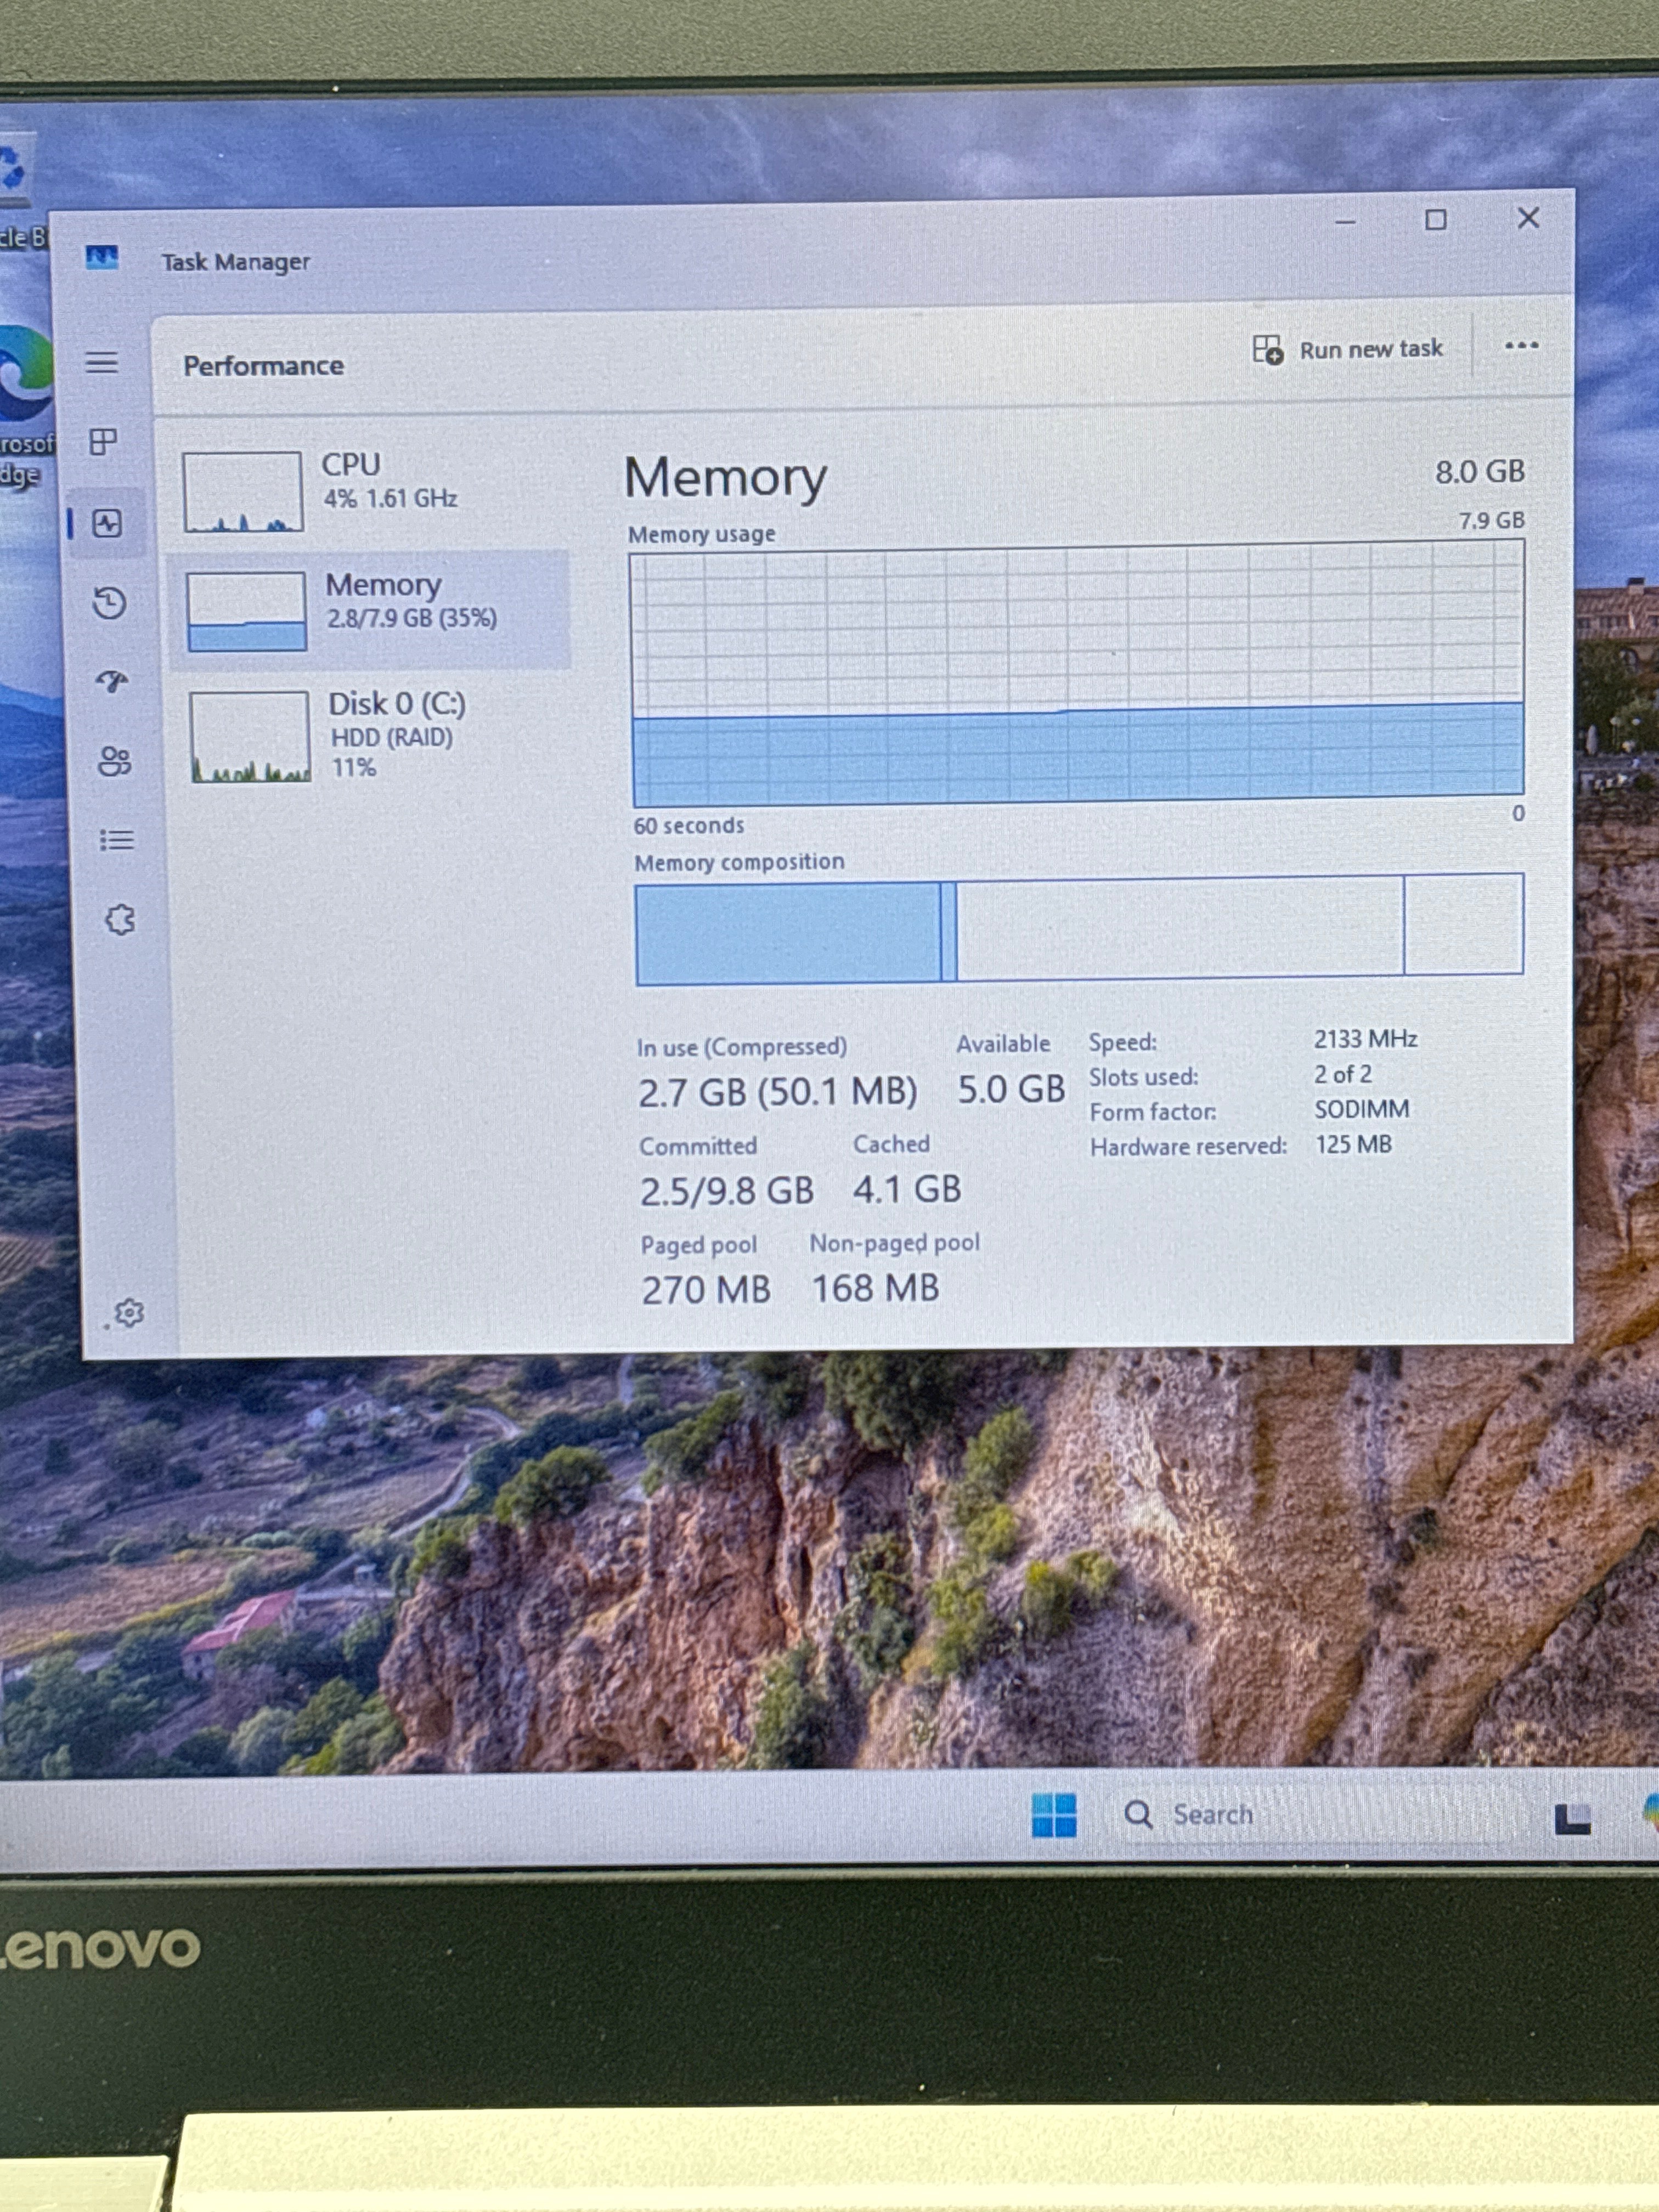Click the '2.7 GB (50.1 MB)' in-use value
The height and width of the screenshot is (2212, 1659).
777,1092
